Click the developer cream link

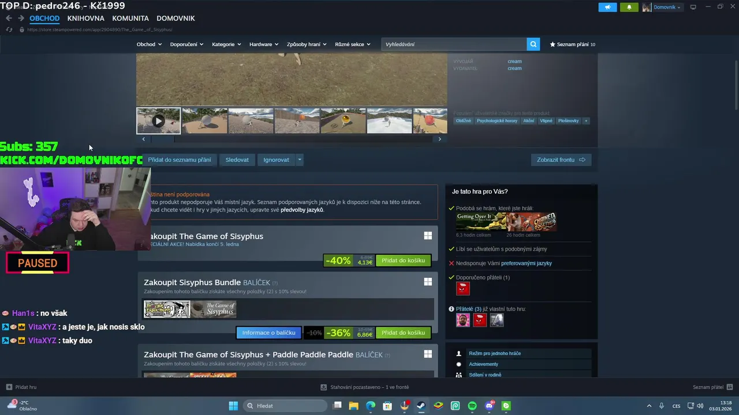pos(514,61)
